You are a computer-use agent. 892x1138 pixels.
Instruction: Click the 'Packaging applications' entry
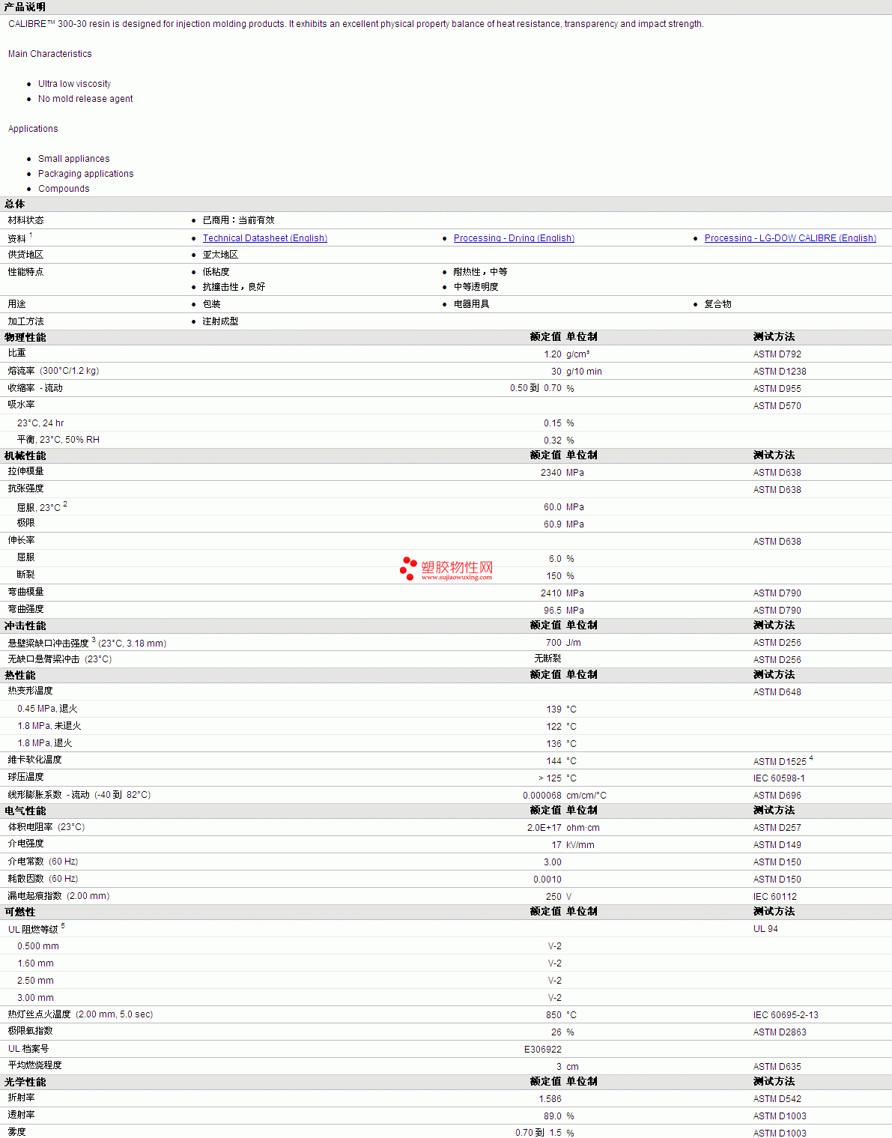(85, 174)
